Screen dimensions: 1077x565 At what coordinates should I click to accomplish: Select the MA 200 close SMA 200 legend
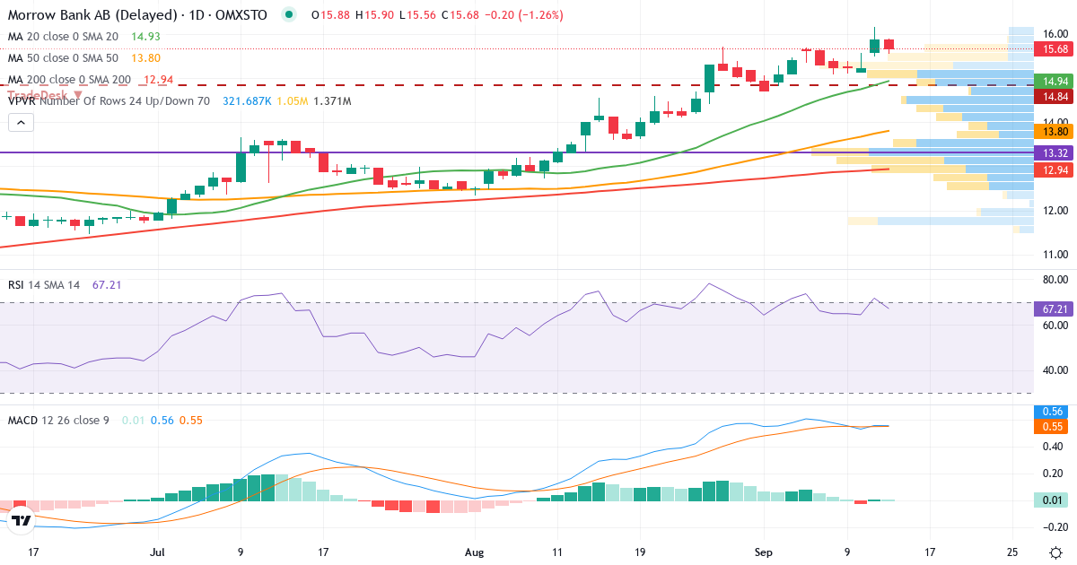pos(69,79)
